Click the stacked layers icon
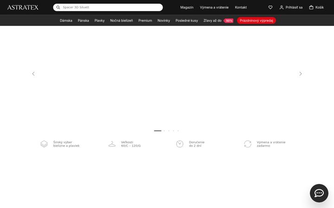 (44, 144)
